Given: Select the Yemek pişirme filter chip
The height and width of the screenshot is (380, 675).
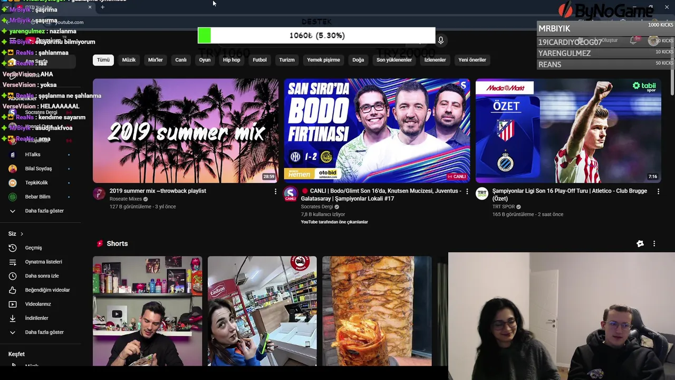Looking at the screenshot, I should [x=323, y=60].
